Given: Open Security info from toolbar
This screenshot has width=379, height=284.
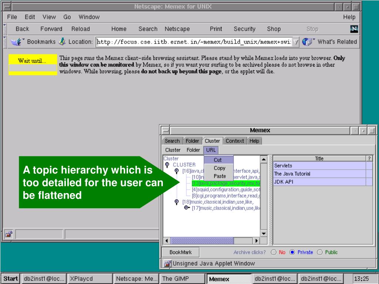Looking at the screenshot, I should click(x=244, y=29).
